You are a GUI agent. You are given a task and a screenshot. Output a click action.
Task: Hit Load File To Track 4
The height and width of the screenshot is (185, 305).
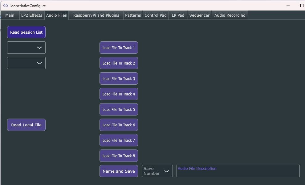pos(119,94)
